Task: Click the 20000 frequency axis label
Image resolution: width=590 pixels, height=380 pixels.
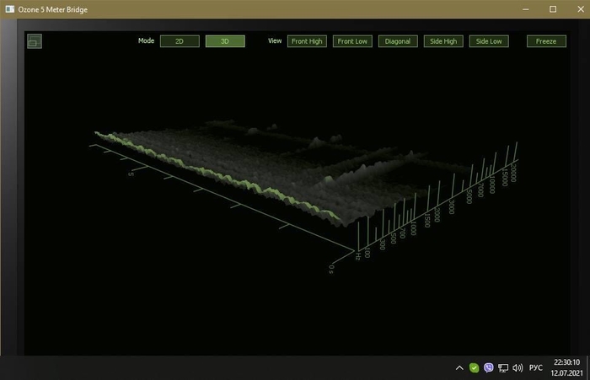Action: 513,173
